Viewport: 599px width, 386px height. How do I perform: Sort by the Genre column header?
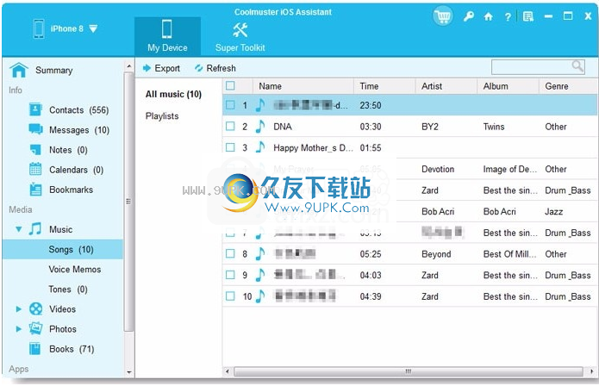click(569, 86)
